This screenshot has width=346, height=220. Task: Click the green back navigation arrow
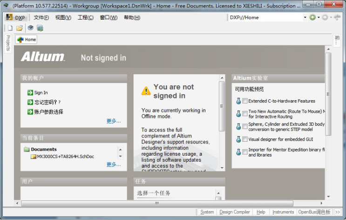(312, 17)
